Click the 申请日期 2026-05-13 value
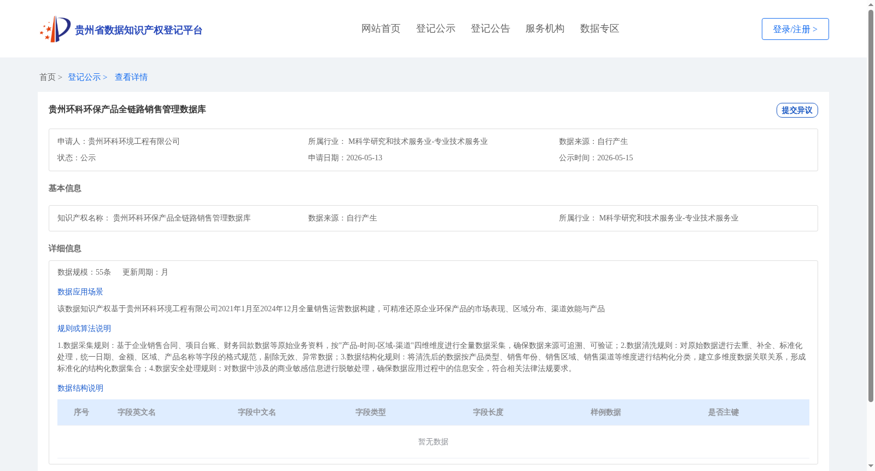875x471 pixels. [364, 158]
